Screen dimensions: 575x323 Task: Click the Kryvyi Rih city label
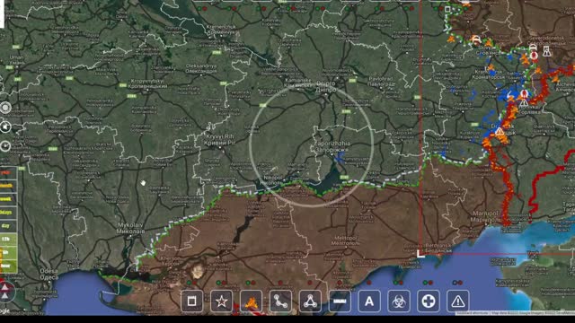(x=219, y=140)
